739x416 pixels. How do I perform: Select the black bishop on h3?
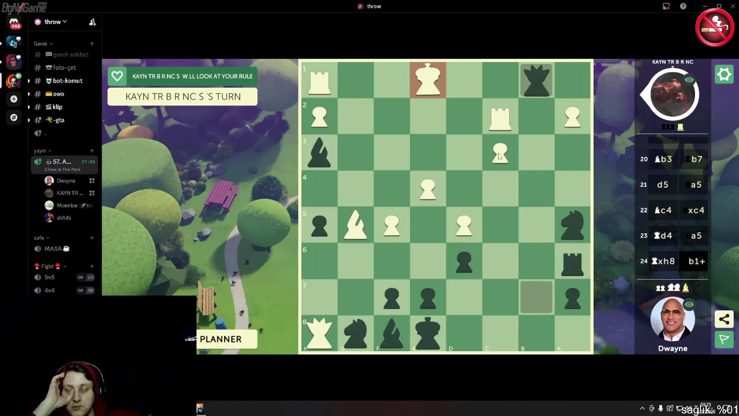tap(319, 153)
